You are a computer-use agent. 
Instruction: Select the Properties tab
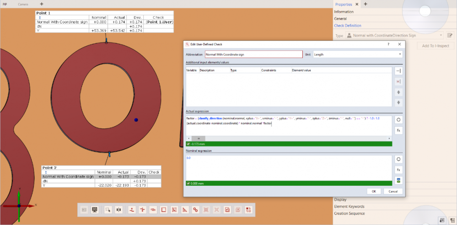point(344,4)
